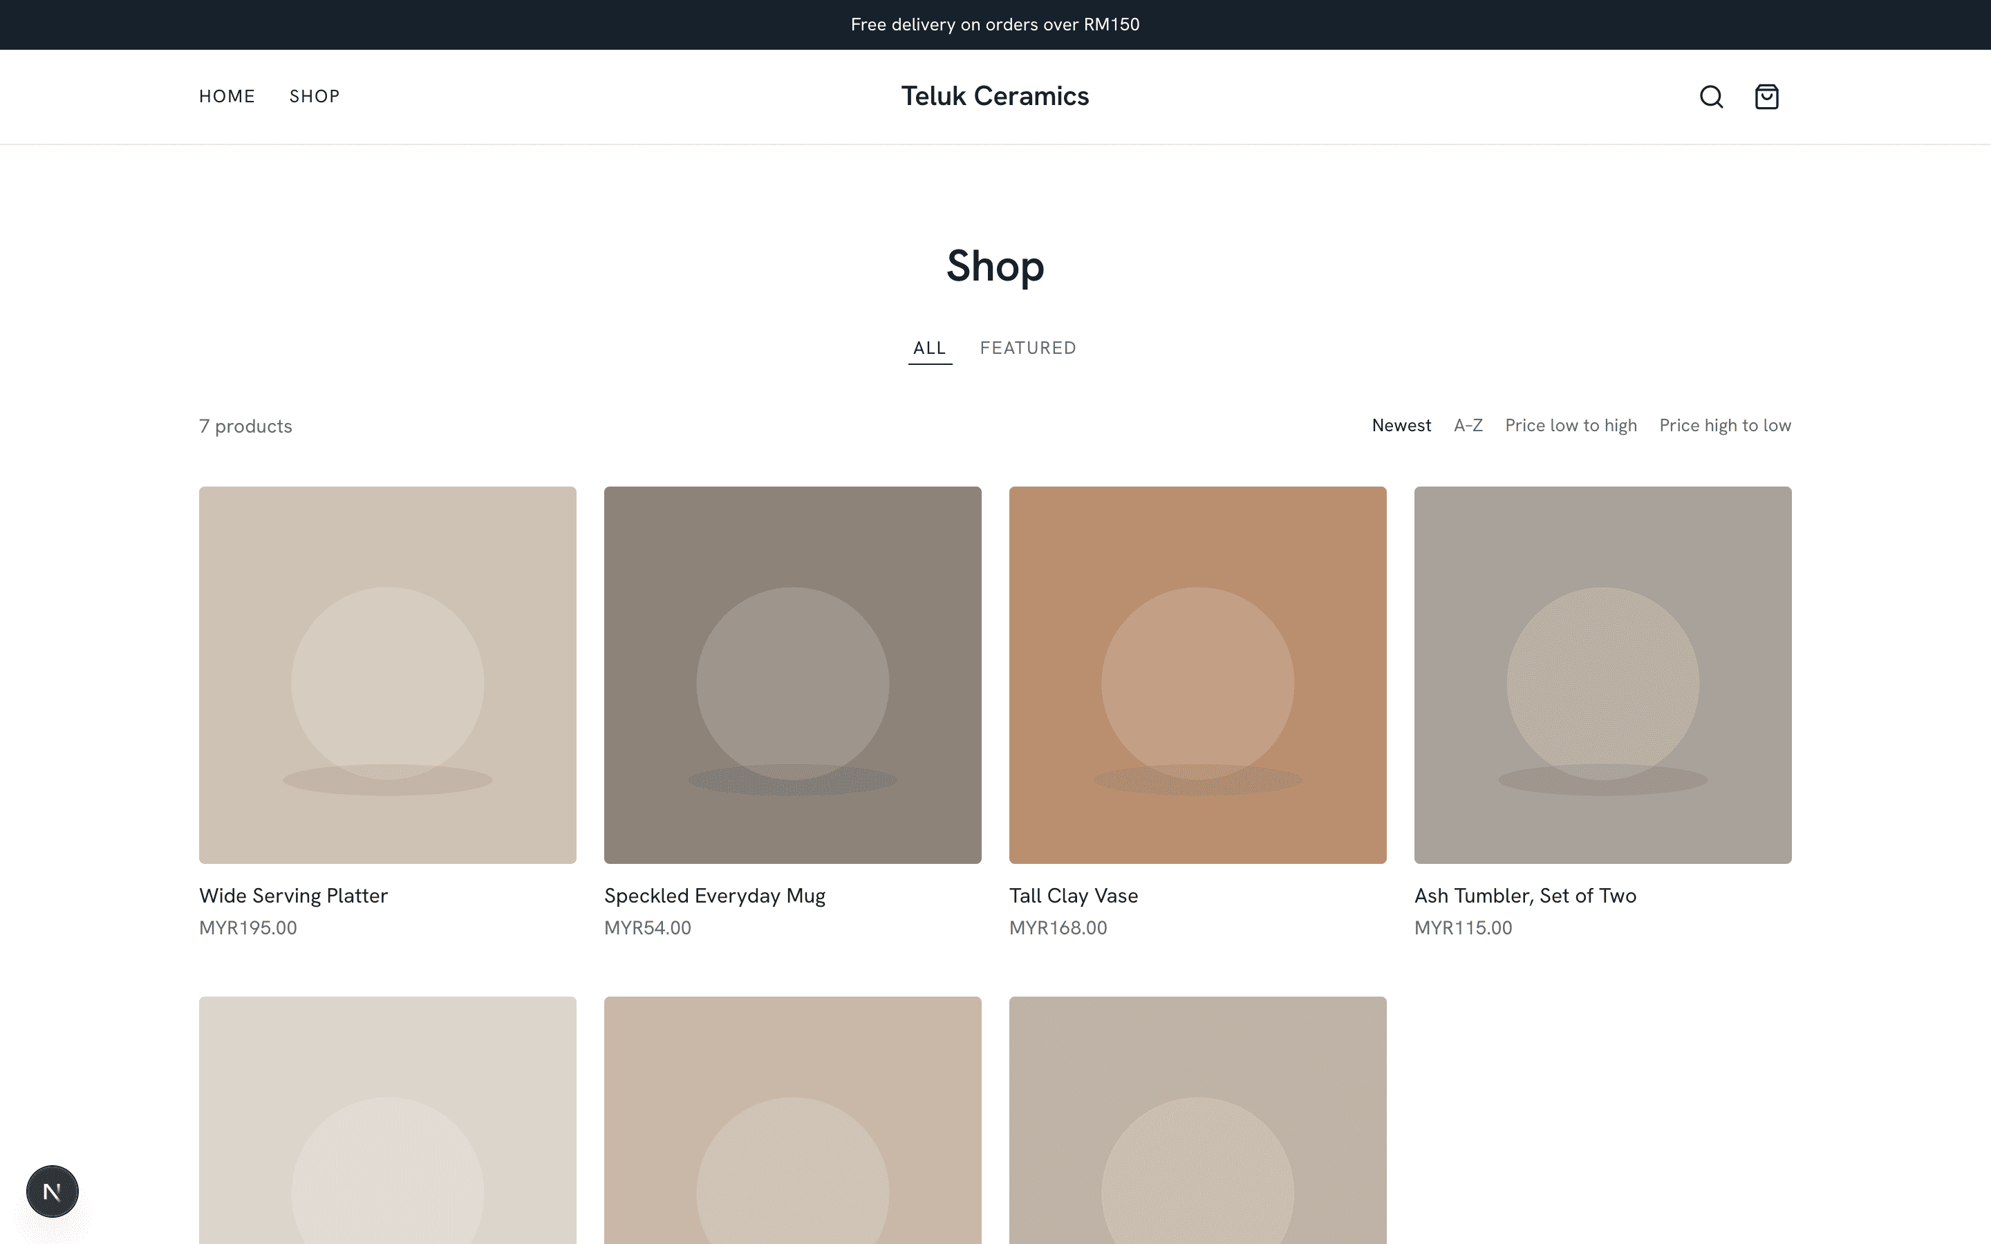The width and height of the screenshot is (1991, 1244).
Task: Click the MYR115.00 price text
Action: tap(1463, 928)
